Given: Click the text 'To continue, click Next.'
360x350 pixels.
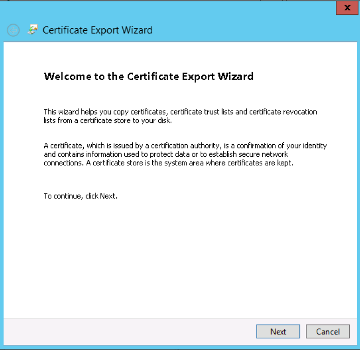Looking at the screenshot, I should (x=81, y=196).
